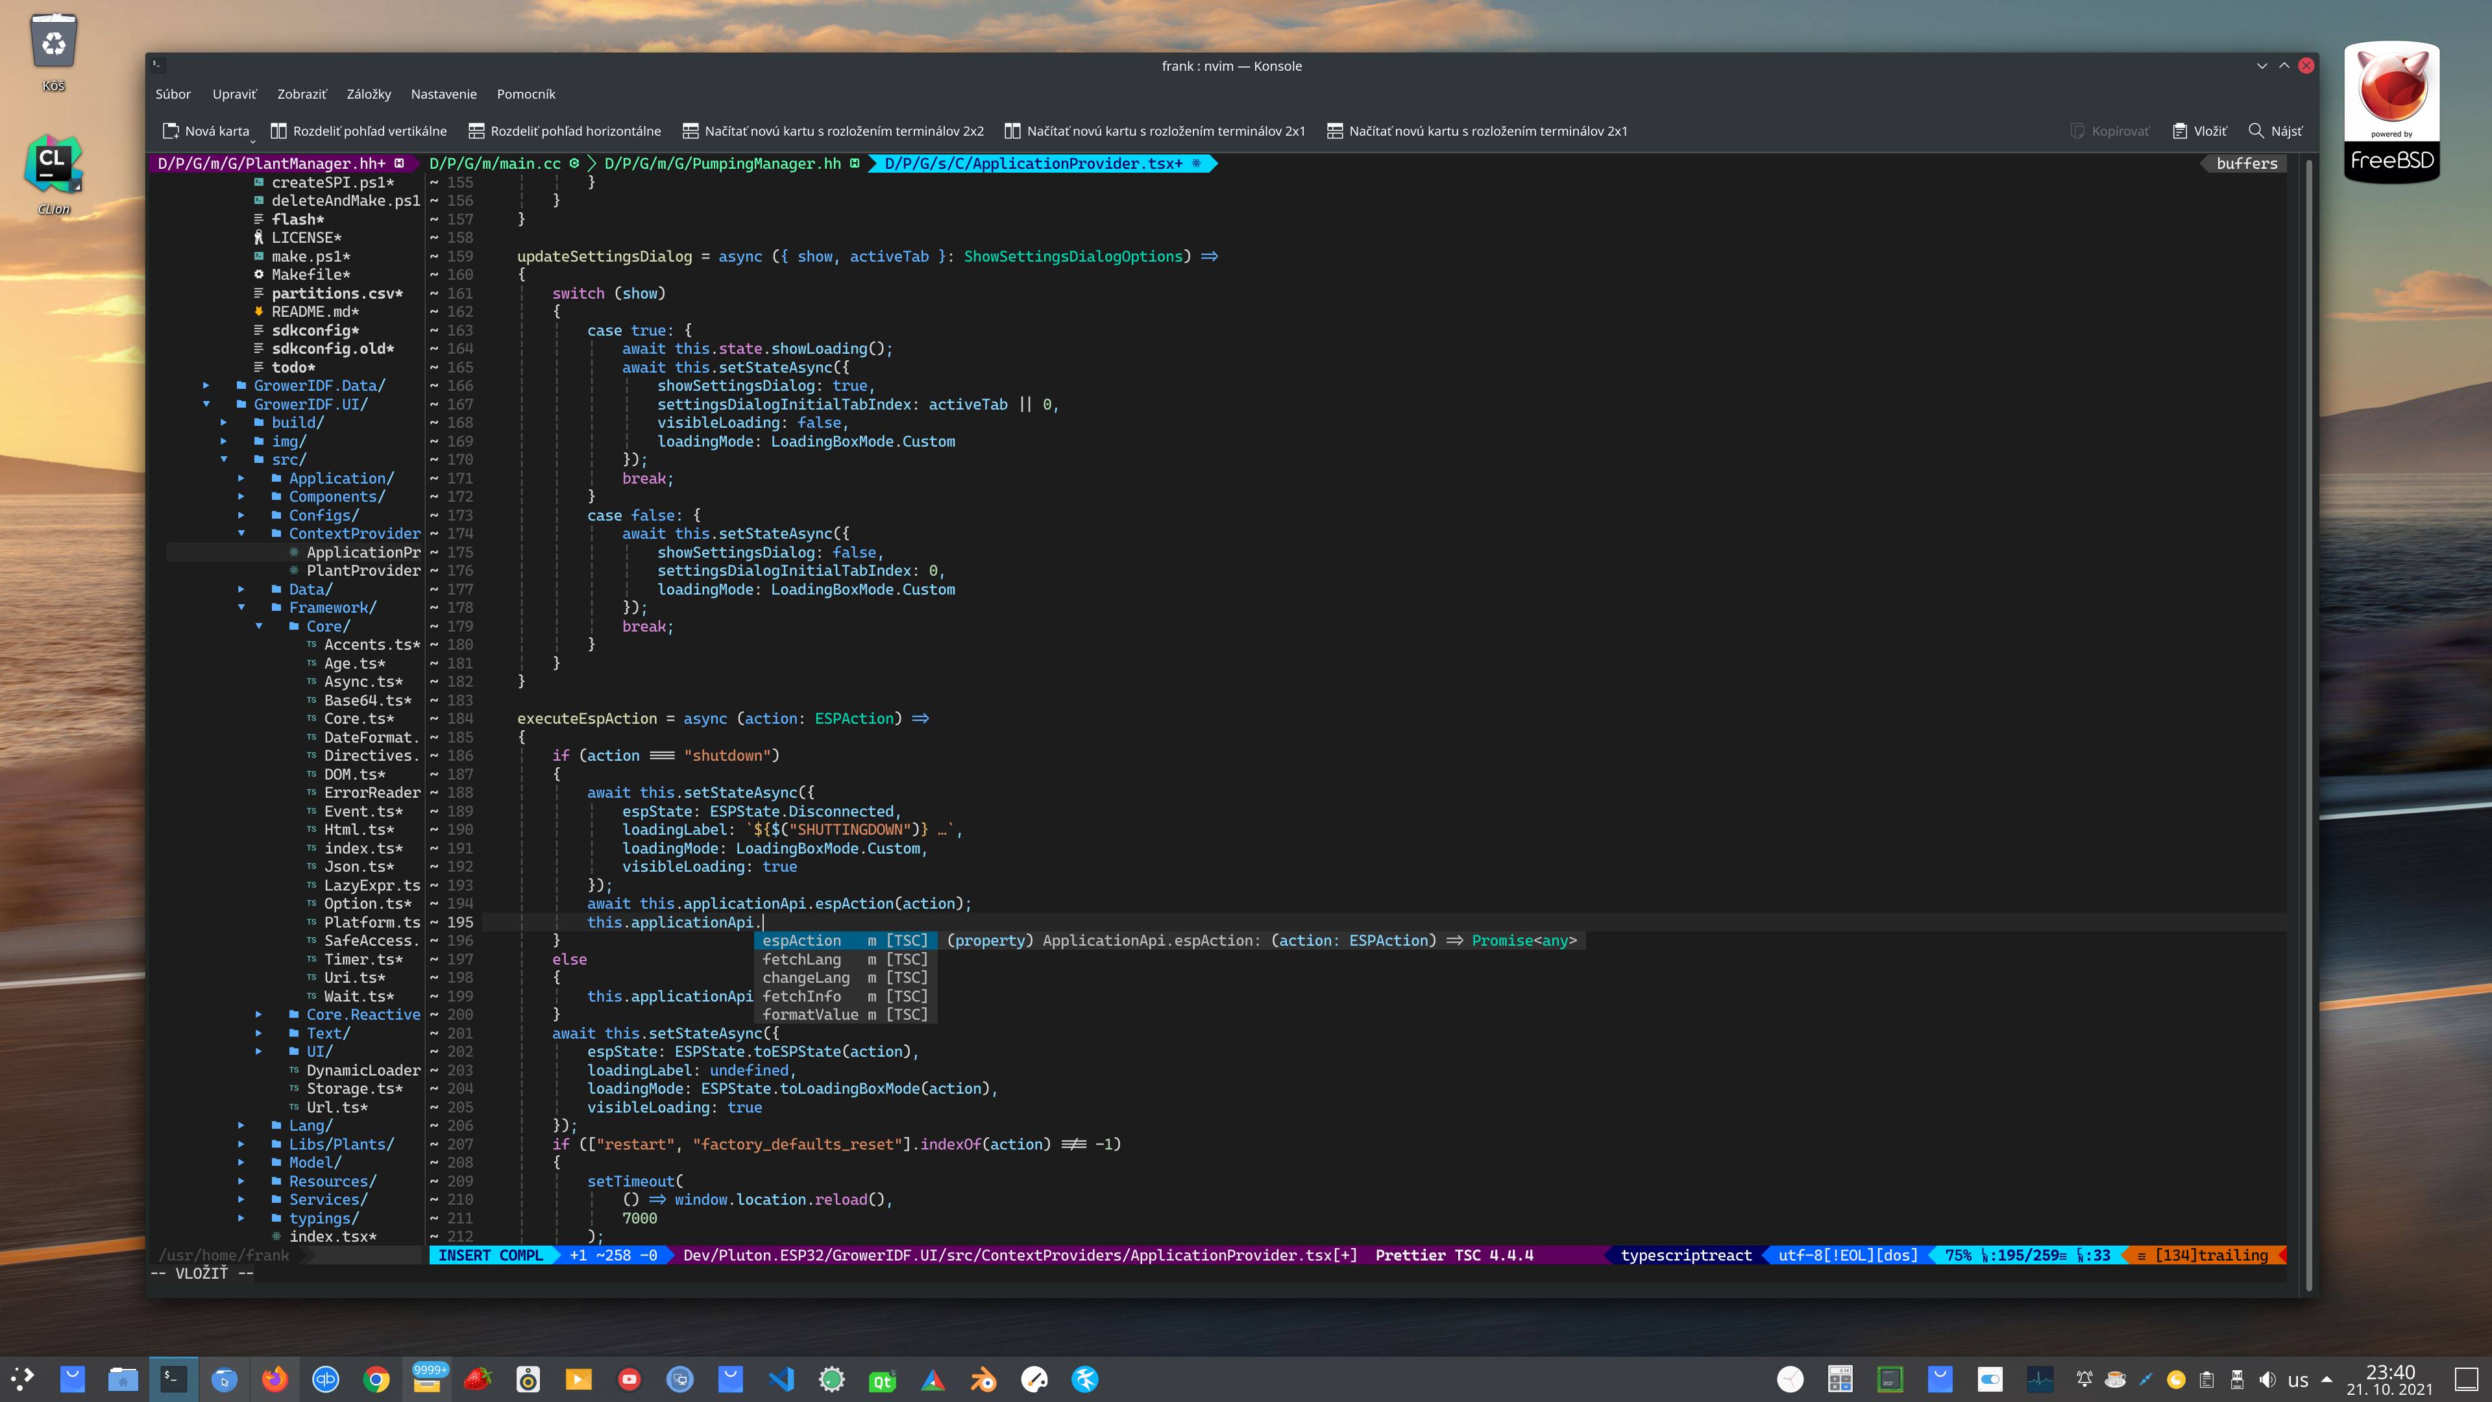Image resolution: width=2492 pixels, height=1402 pixels.
Task: Open the Upraviť menu
Action: coord(234,94)
